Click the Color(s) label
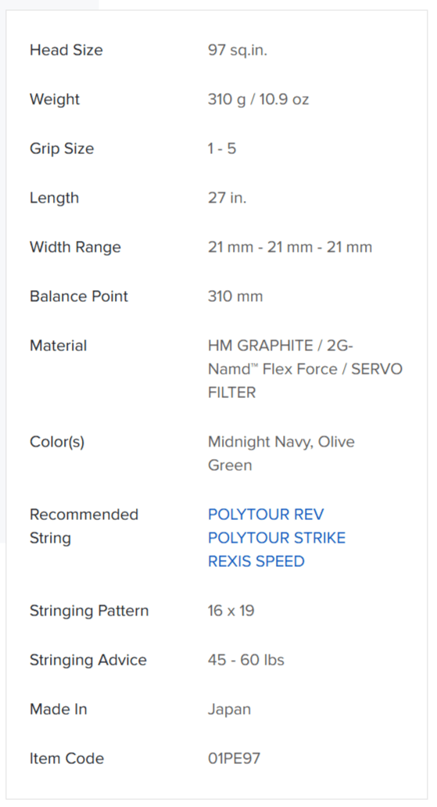Screen dimensions: 437x807 [57, 442]
